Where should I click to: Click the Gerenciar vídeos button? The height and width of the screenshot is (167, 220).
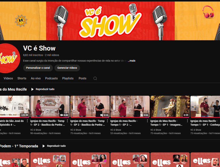(67, 68)
